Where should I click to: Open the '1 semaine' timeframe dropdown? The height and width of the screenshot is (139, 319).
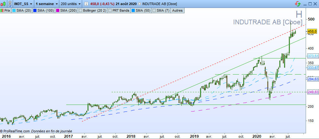[x=47, y=4]
